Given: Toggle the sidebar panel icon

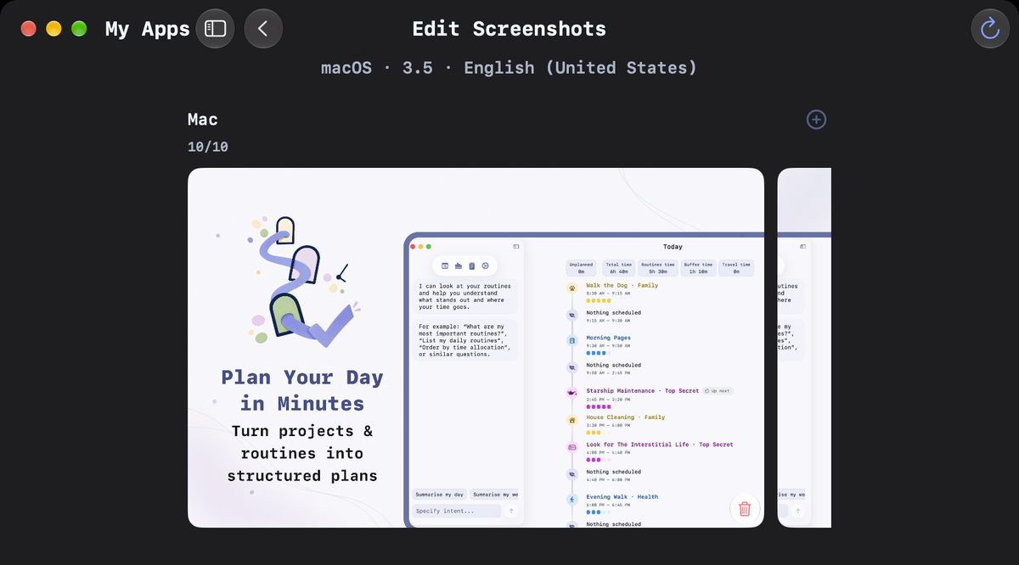Looking at the screenshot, I should pyautogui.click(x=216, y=29).
